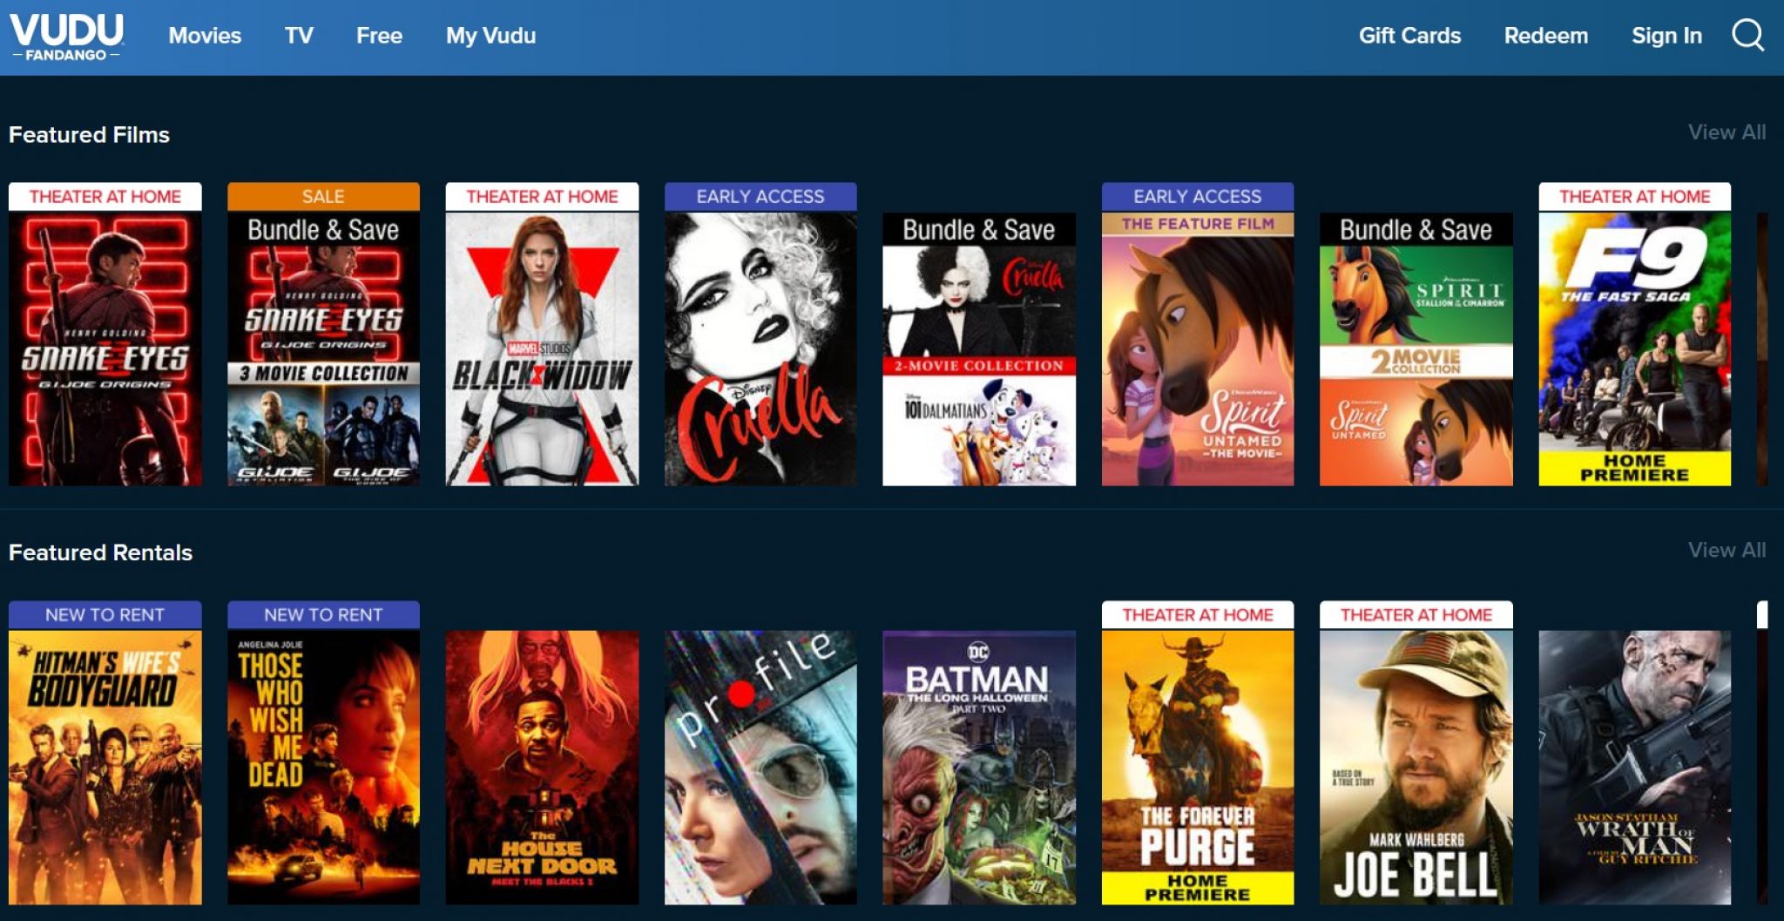The width and height of the screenshot is (1784, 921).
Task: Open the Movies menu
Action: 205,36
